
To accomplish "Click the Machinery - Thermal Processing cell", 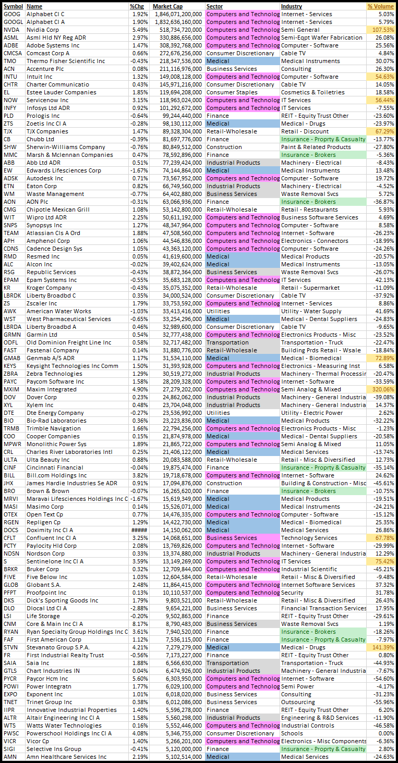I will pyautogui.click(x=323, y=374).
